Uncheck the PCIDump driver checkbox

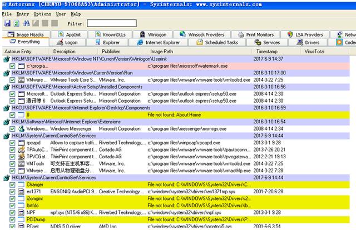pos(12,219)
